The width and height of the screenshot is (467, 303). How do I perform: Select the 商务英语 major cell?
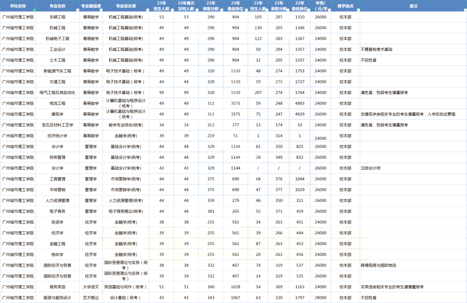click(58, 287)
